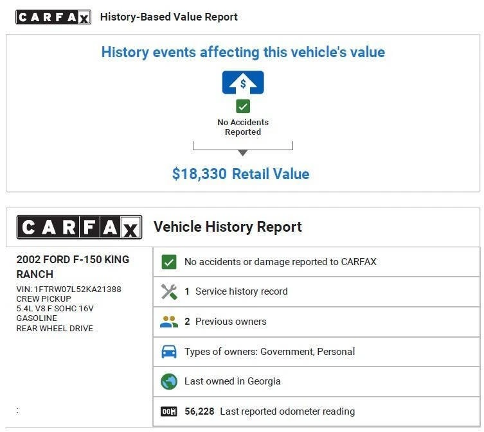The height and width of the screenshot is (432, 484).
Task: Click the blue car owner types icon
Action: 169,352
